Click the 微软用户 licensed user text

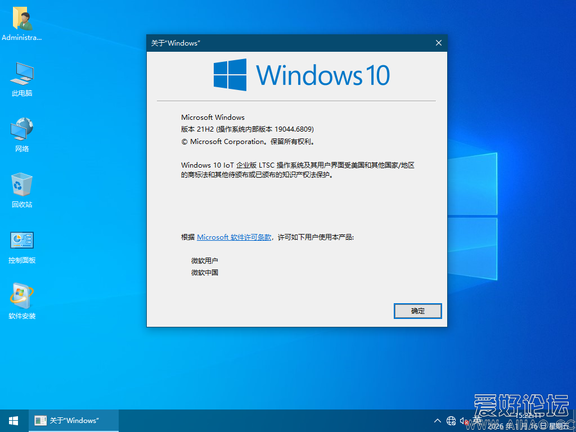tap(205, 261)
